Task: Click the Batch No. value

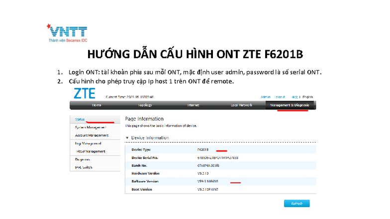Action: [x=208, y=166]
